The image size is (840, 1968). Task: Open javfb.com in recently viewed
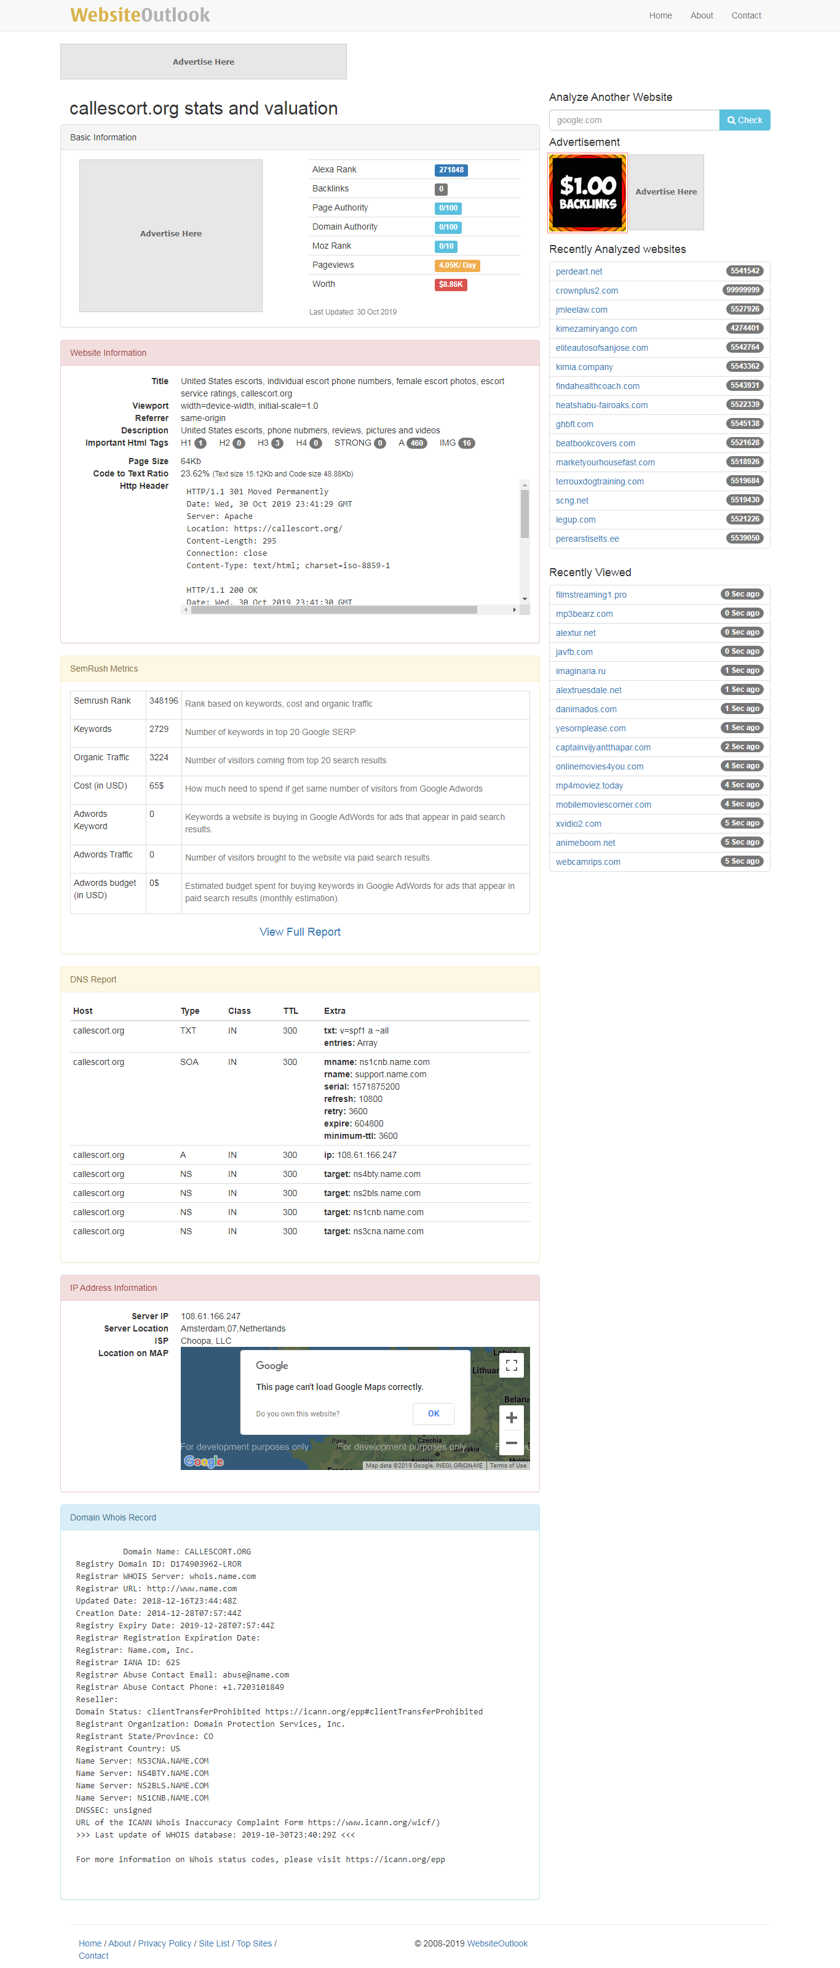pyautogui.click(x=574, y=652)
